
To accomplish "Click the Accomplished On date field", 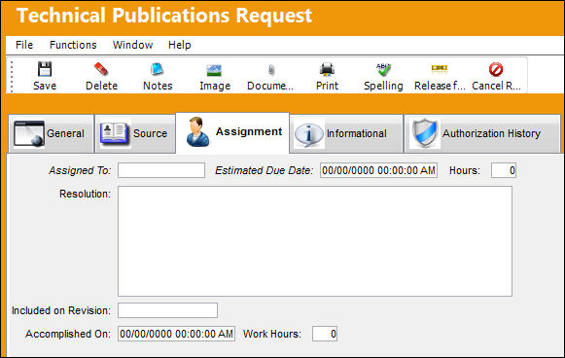I will pos(176,334).
